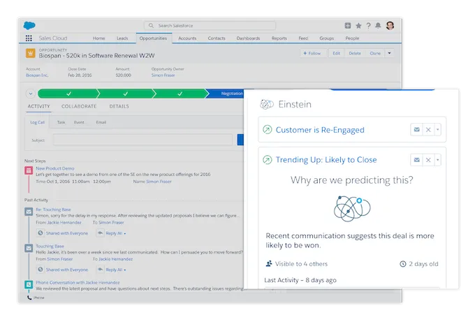Open the Biospan Inc. account link

37,75
